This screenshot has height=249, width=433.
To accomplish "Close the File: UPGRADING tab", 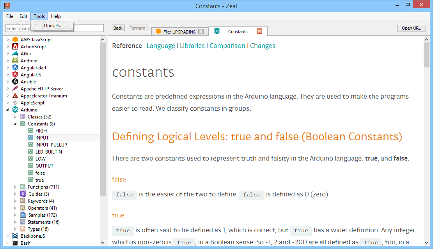I will (201, 32).
